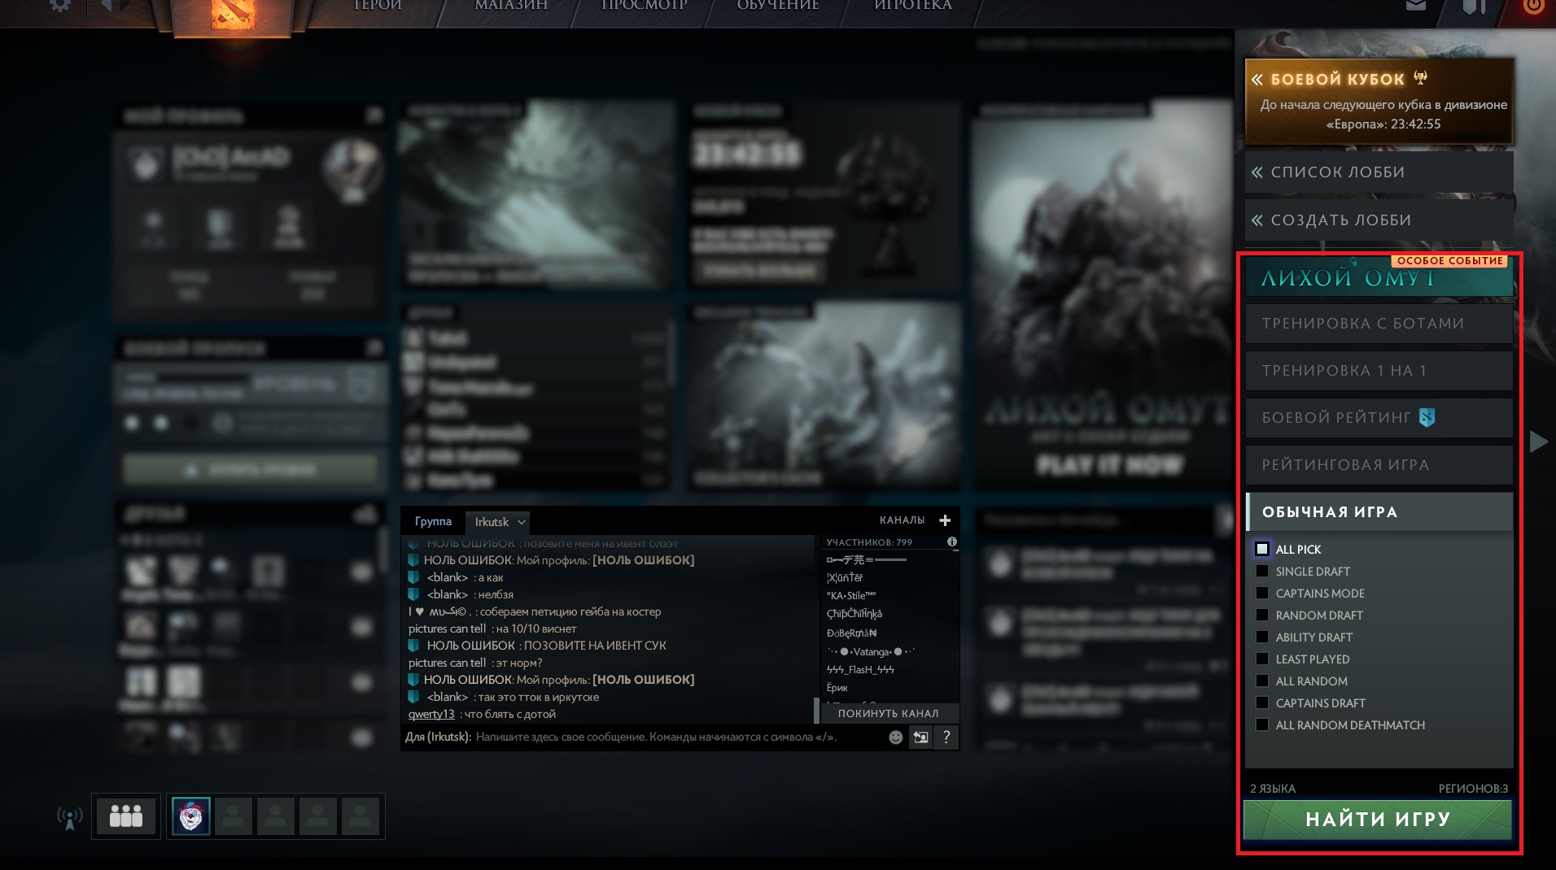Screen dimensions: 1556x870
Task: Open the 2 ЯЗЫКА language selector
Action: coord(1273,789)
